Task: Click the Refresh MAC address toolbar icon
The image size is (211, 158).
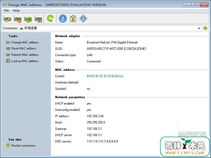Action: 28,19
